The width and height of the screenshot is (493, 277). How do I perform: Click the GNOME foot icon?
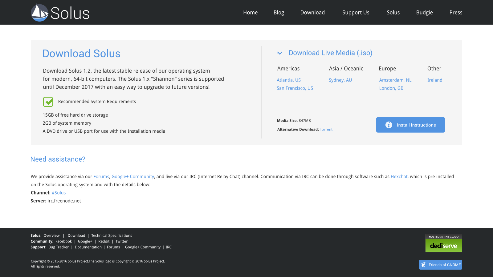click(424, 265)
